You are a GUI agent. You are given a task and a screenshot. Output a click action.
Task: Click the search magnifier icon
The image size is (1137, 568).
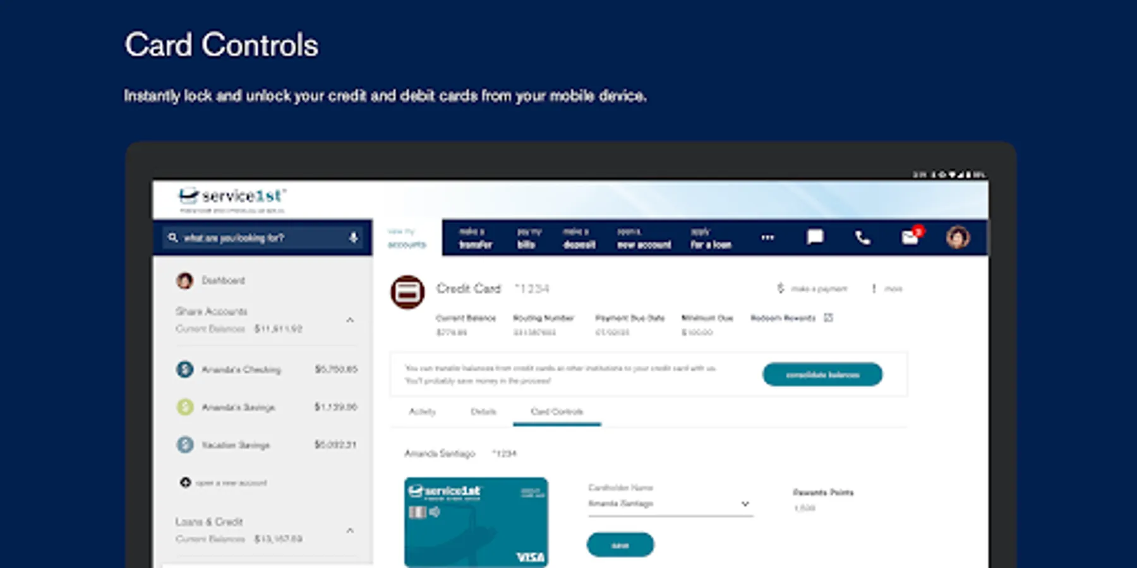click(x=172, y=238)
